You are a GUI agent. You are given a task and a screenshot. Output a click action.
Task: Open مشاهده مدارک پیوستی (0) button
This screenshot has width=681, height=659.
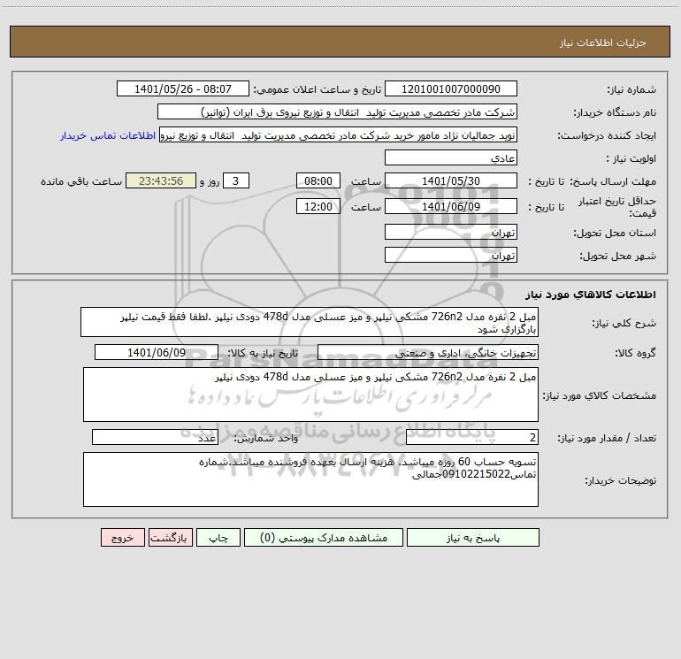tap(324, 538)
